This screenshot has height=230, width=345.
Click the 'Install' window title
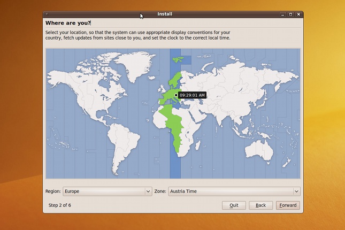click(x=165, y=14)
